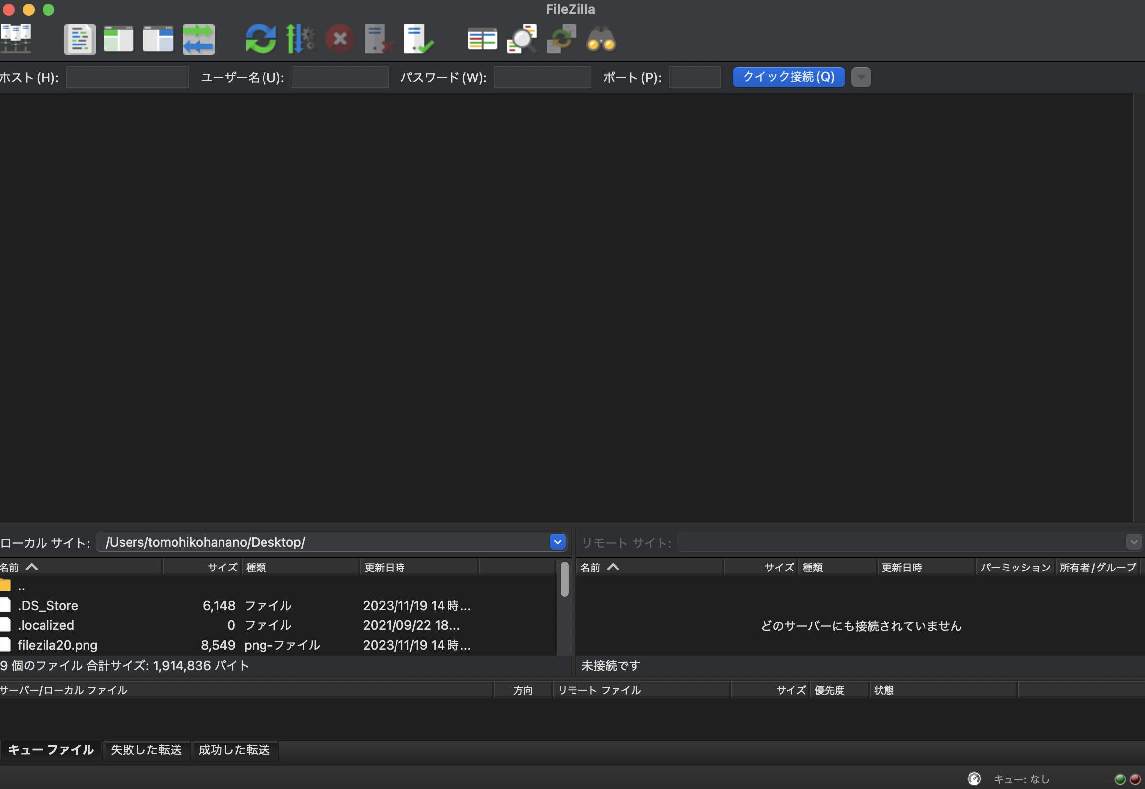Sort local files by 種類 column
The image size is (1145, 789).
[301, 567]
